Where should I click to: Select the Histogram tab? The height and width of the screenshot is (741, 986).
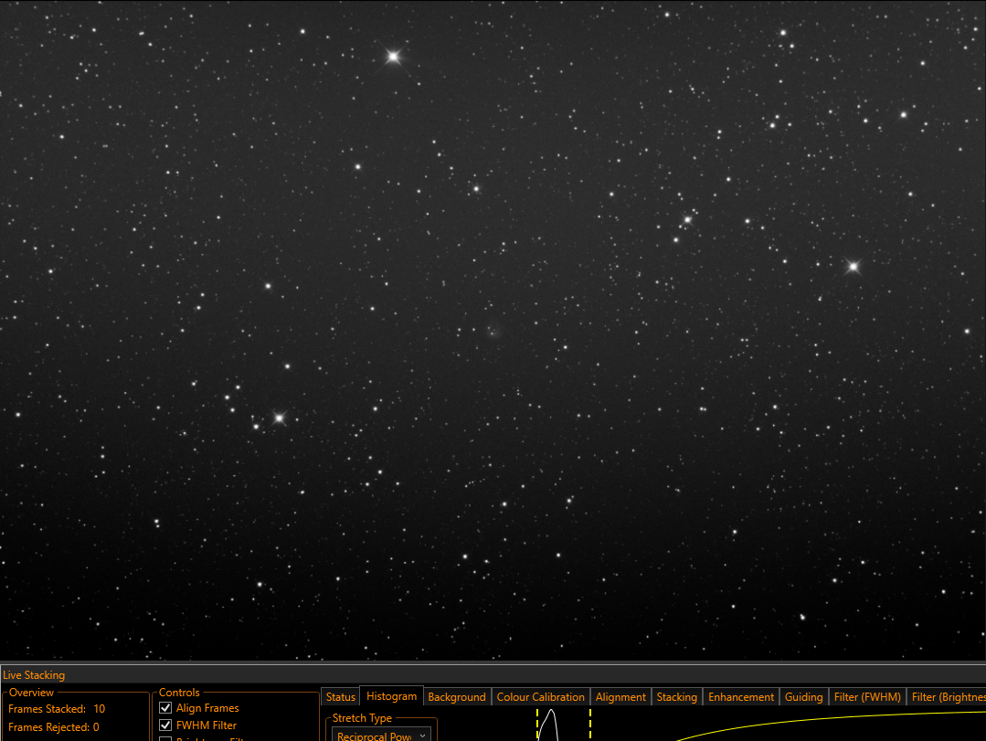point(391,696)
